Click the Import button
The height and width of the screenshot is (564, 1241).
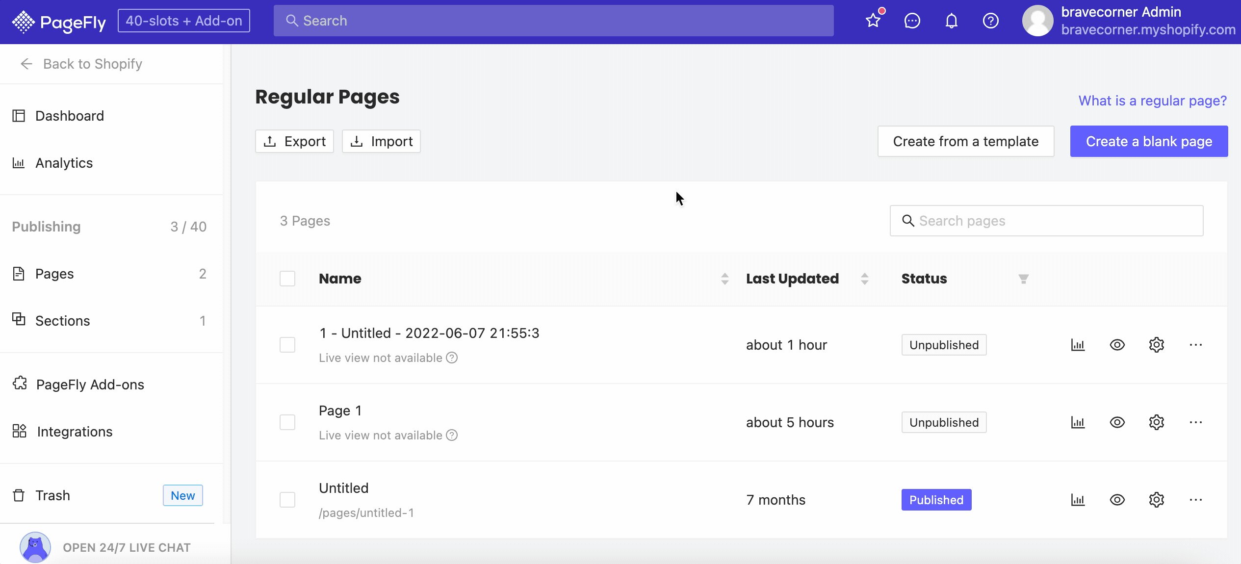(x=381, y=141)
